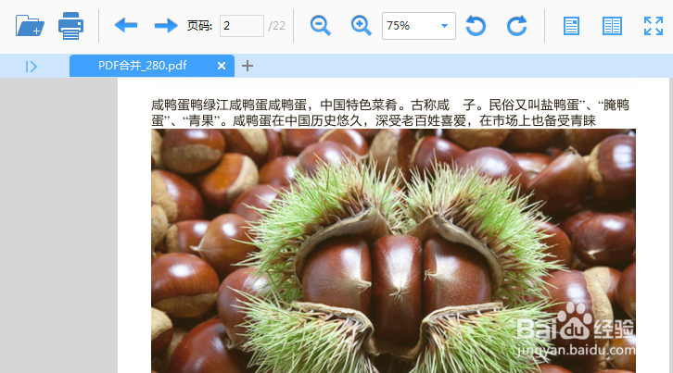This screenshot has width=673, height=373.
Task: Switch to single page view
Action: click(x=571, y=26)
